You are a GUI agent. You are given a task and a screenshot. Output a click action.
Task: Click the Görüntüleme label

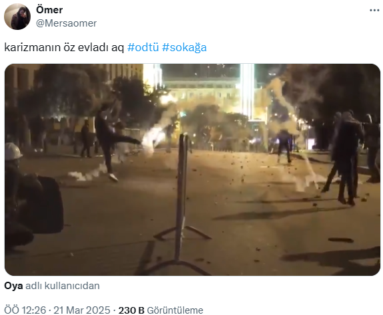tap(175, 310)
